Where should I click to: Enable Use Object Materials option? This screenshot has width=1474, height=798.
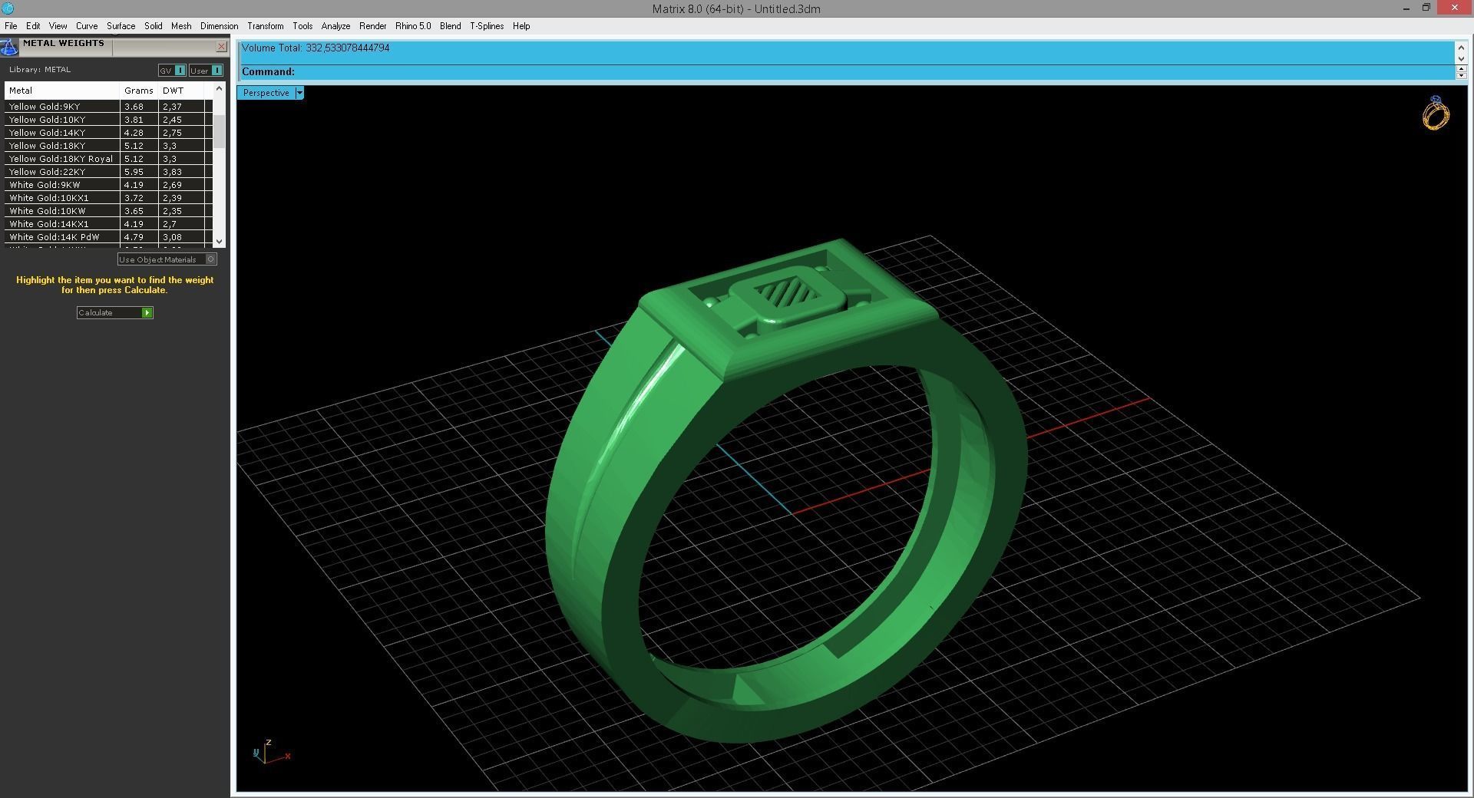[x=167, y=259]
